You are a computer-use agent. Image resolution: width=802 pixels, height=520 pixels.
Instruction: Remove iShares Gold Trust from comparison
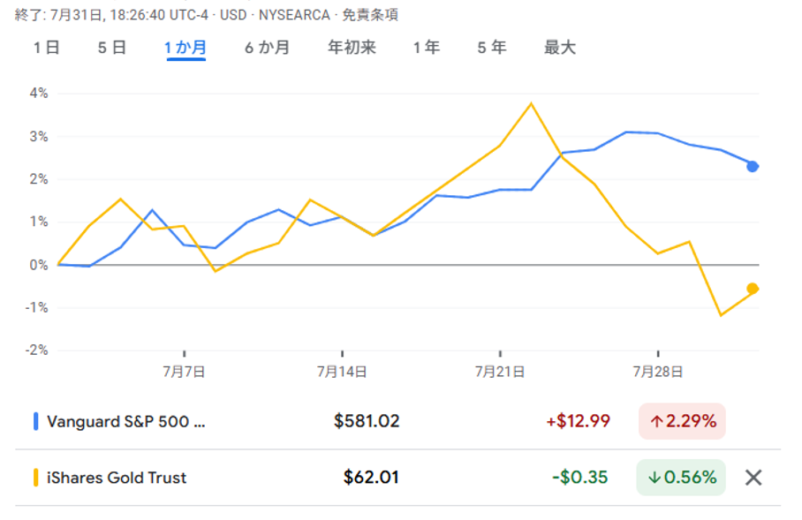pyautogui.click(x=753, y=478)
